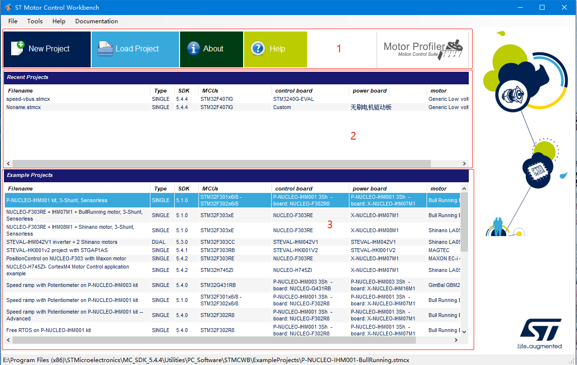Click Example Projects horizontal scrollbar thumb

click(x=214, y=340)
